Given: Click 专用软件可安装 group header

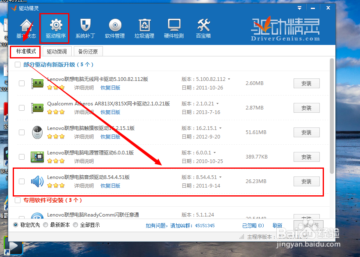Looking at the screenshot, I should [52, 200].
